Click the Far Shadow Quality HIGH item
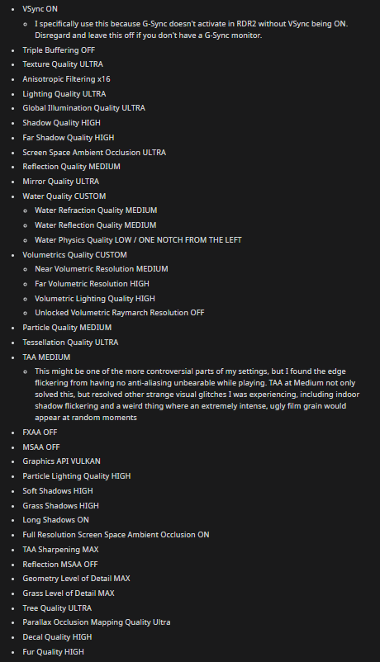The width and height of the screenshot is (380, 662). tap(68, 138)
